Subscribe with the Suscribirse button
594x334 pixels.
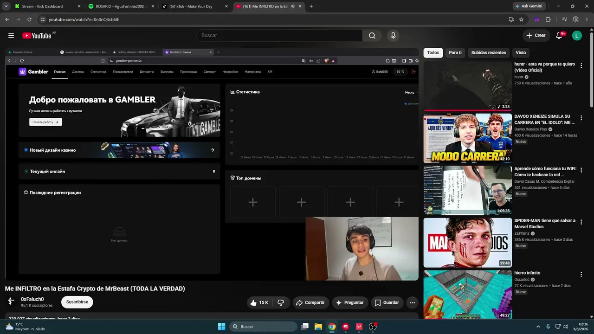tap(77, 302)
